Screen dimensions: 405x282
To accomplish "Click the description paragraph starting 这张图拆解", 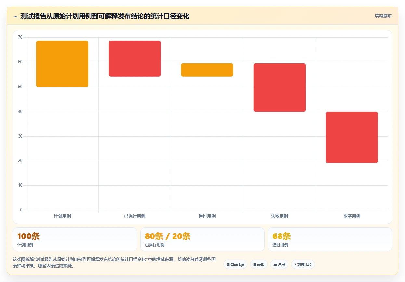I will tap(114, 262).
